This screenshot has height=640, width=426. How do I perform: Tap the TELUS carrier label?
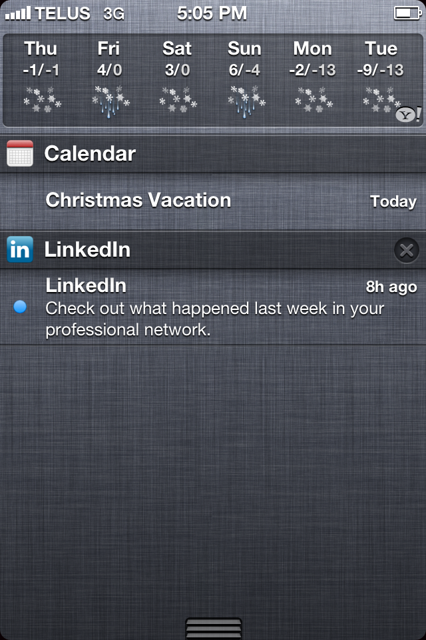pyautogui.click(x=63, y=13)
